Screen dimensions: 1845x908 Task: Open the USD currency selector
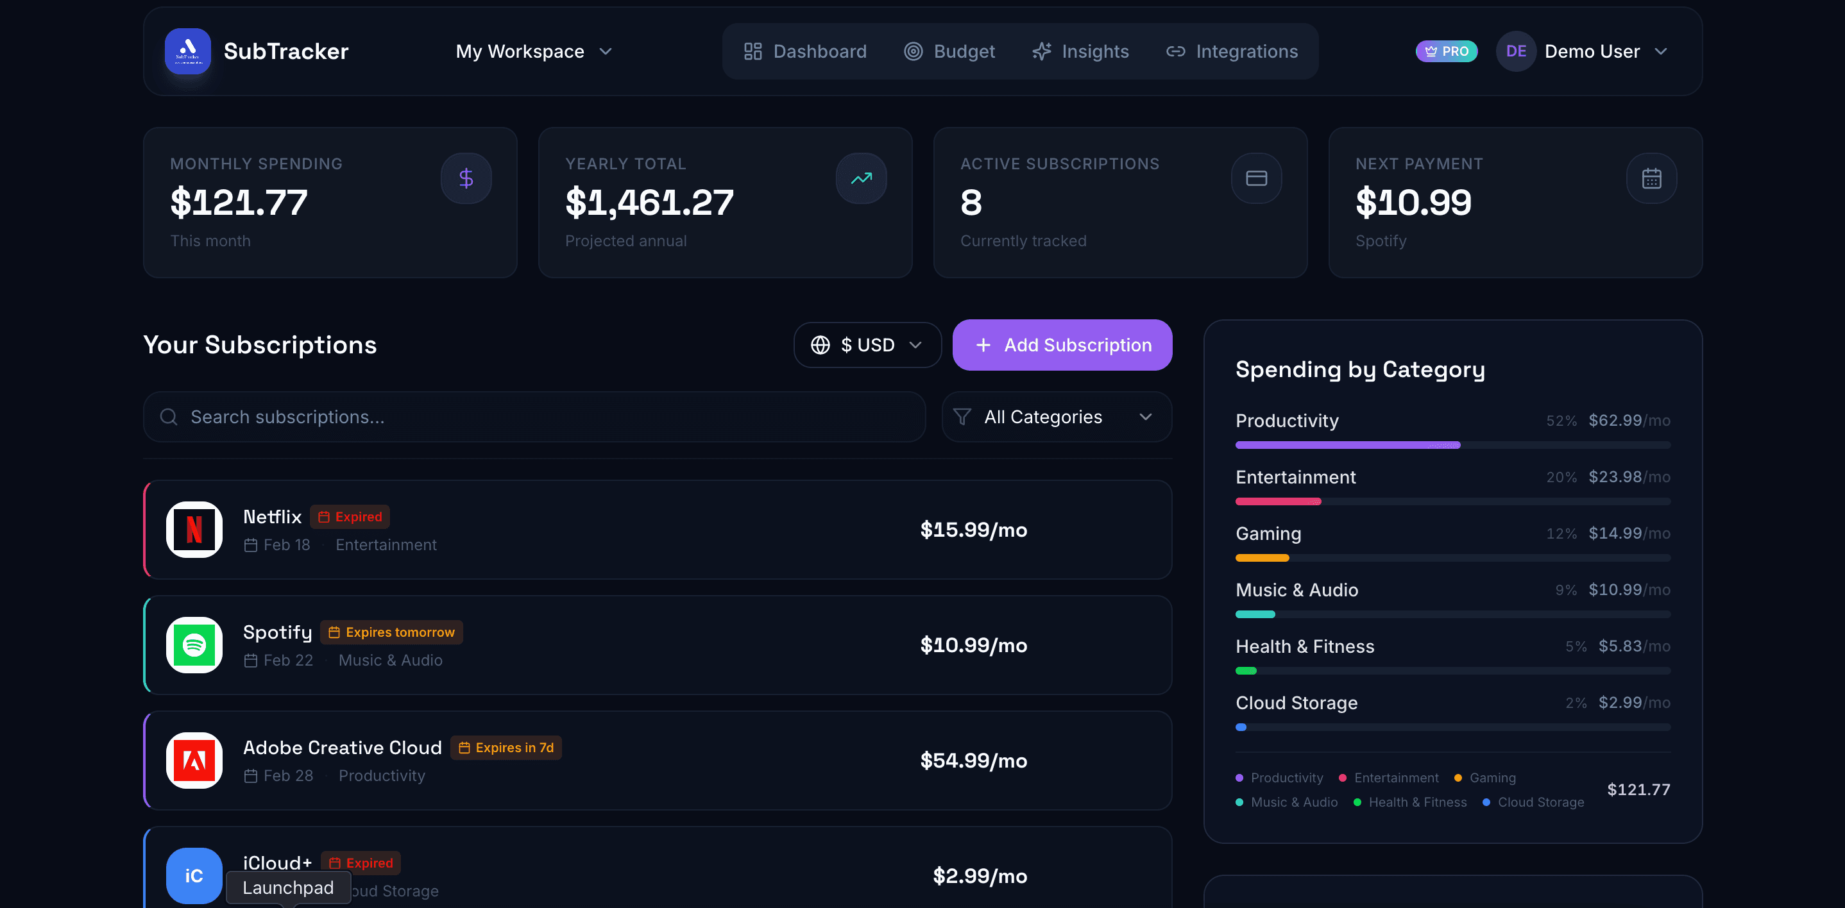(x=867, y=344)
